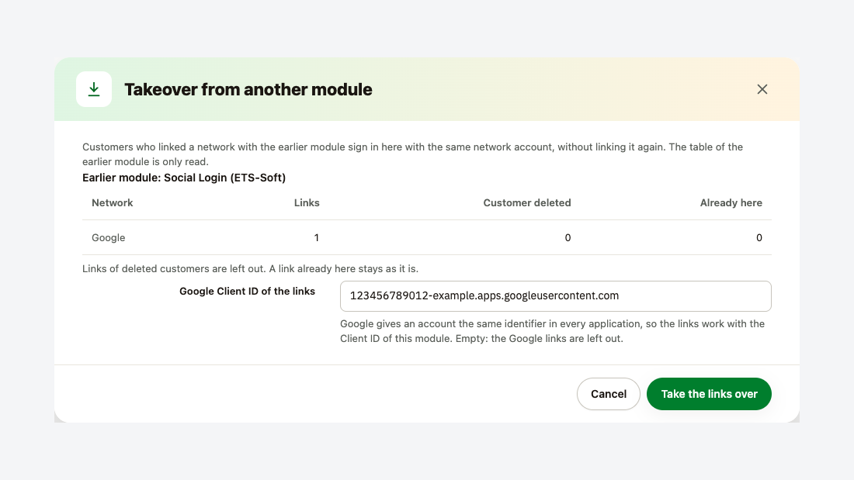
Task: Focus the Google Client ID input field
Action: [556, 296]
